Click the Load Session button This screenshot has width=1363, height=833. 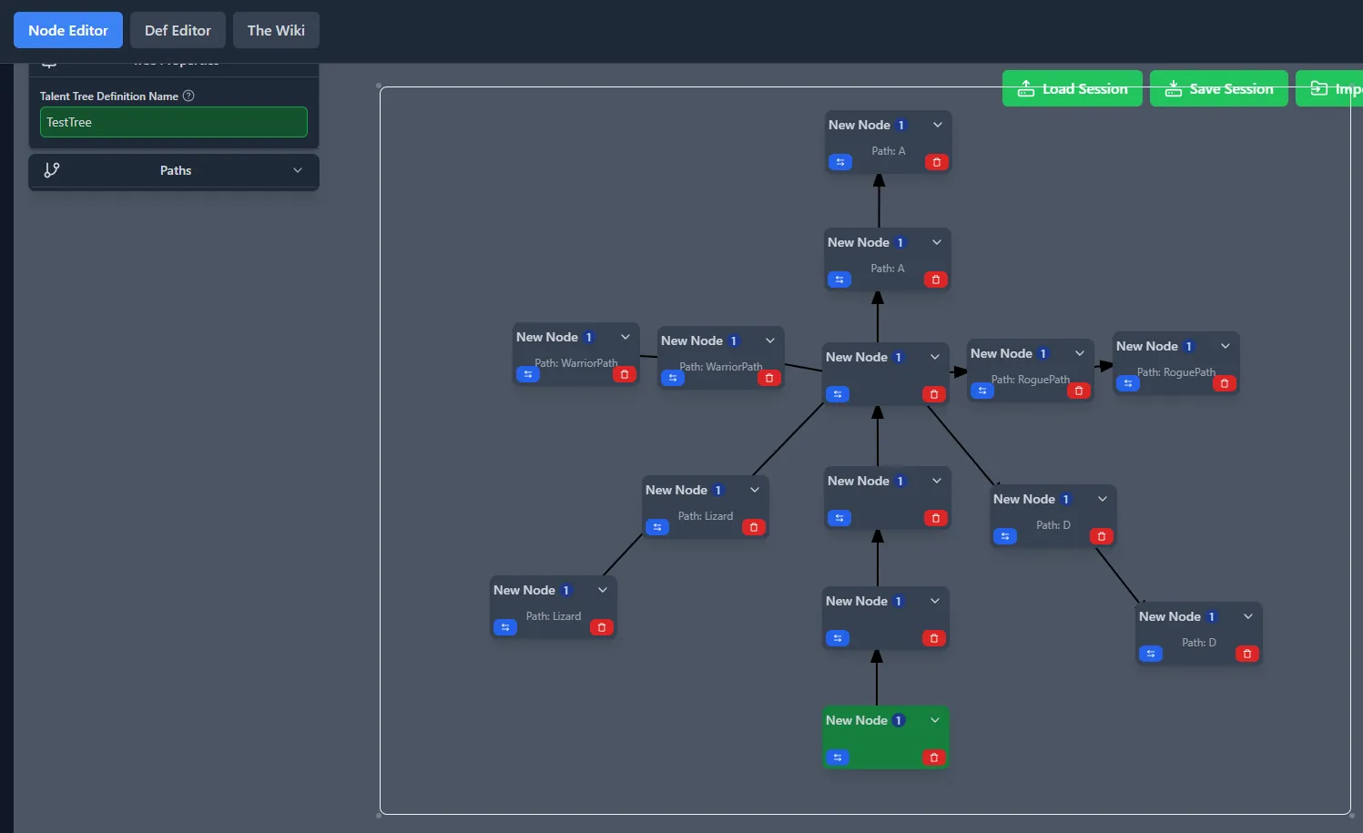(x=1072, y=88)
